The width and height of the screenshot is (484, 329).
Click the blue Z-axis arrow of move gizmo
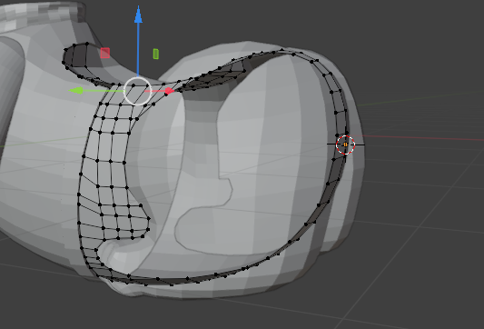click(x=138, y=17)
